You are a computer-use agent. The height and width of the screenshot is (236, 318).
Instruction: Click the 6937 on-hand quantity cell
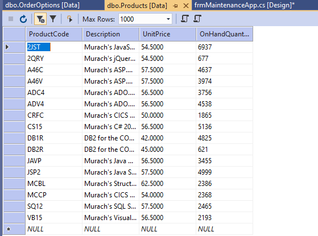tap(225, 47)
